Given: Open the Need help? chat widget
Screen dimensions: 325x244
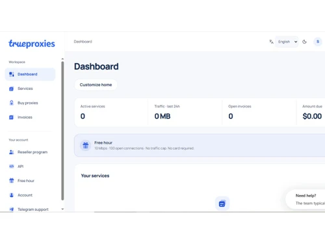Looking at the screenshot, I should [305, 199].
